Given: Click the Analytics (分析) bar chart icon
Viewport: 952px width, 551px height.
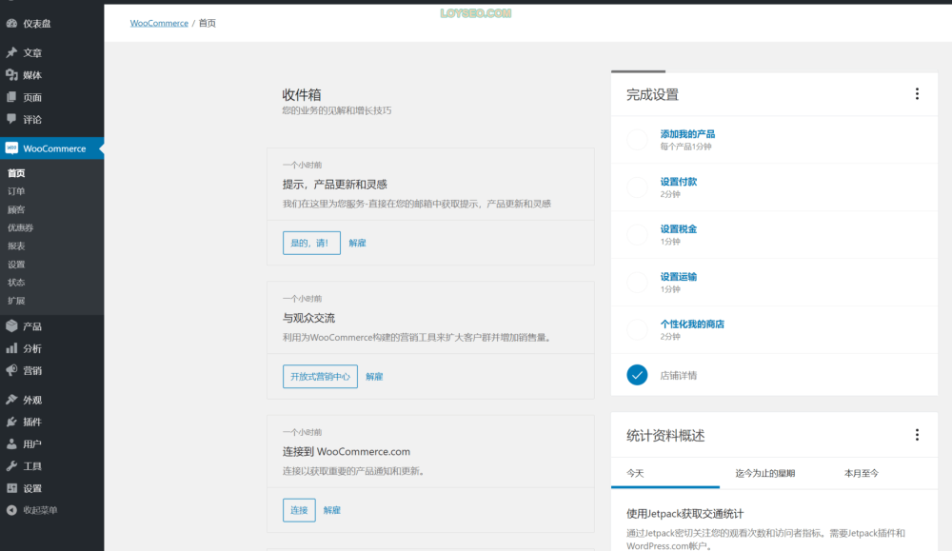Looking at the screenshot, I should (x=11, y=348).
